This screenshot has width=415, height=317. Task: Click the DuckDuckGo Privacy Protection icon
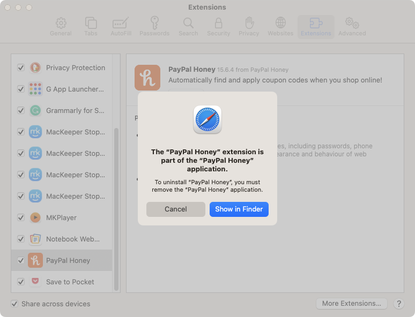coord(35,67)
